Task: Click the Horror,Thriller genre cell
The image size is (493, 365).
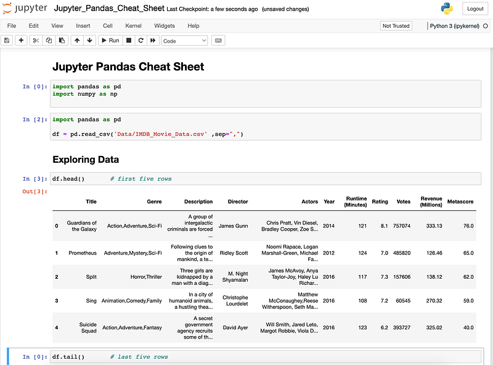Action: (x=146, y=277)
